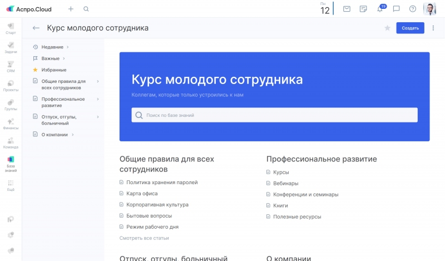Open the article 'Политика хранения паролей'
This screenshot has width=445, height=261.
pos(162,183)
